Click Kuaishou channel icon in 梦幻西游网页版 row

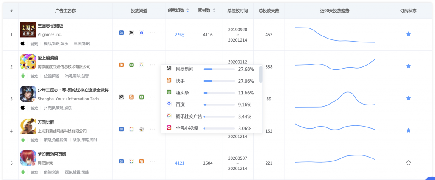click(141, 161)
